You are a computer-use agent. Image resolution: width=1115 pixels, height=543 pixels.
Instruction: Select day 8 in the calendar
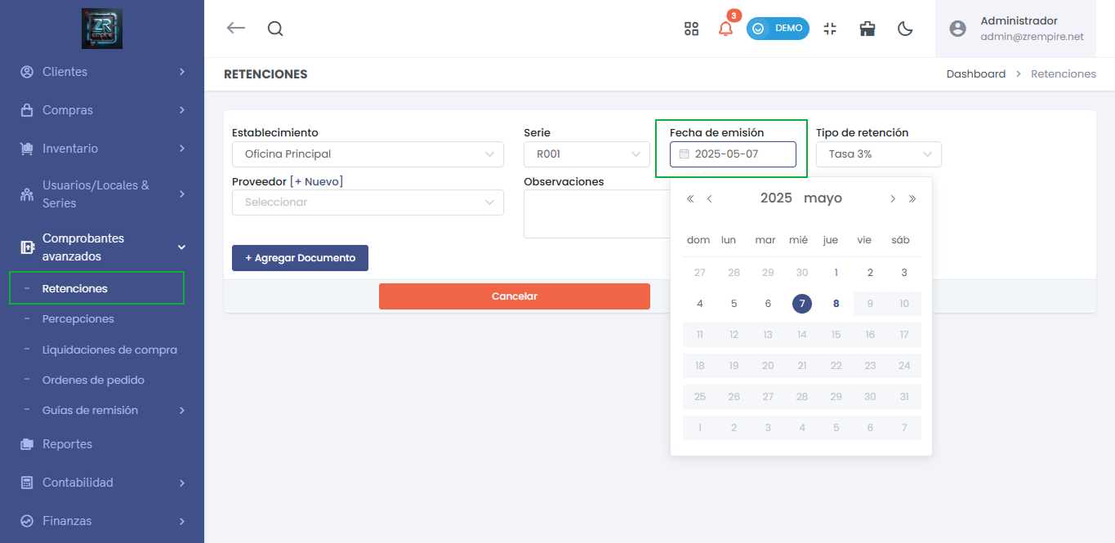click(x=836, y=303)
